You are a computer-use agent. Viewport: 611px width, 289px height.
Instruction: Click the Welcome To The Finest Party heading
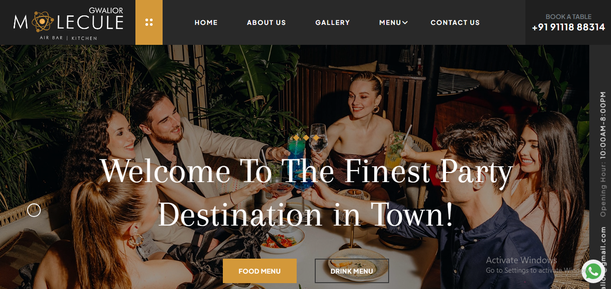coord(307,171)
